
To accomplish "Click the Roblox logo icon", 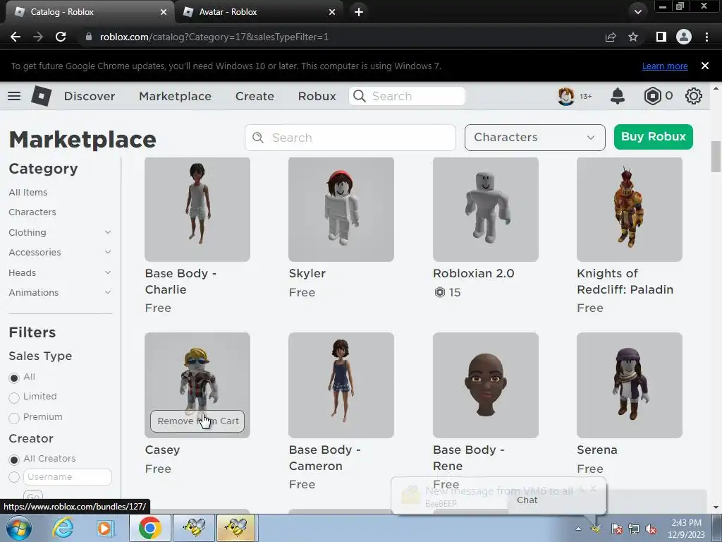I will pyautogui.click(x=42, y=96).
